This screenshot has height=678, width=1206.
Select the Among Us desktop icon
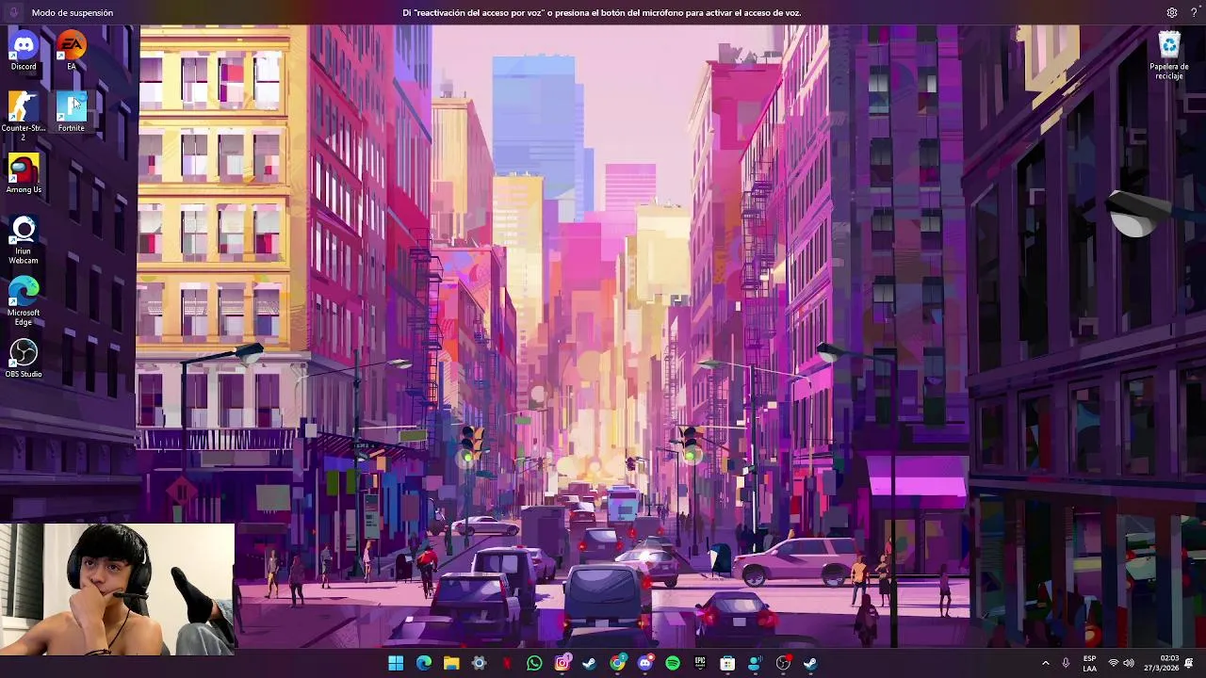[x=24, y=174]
